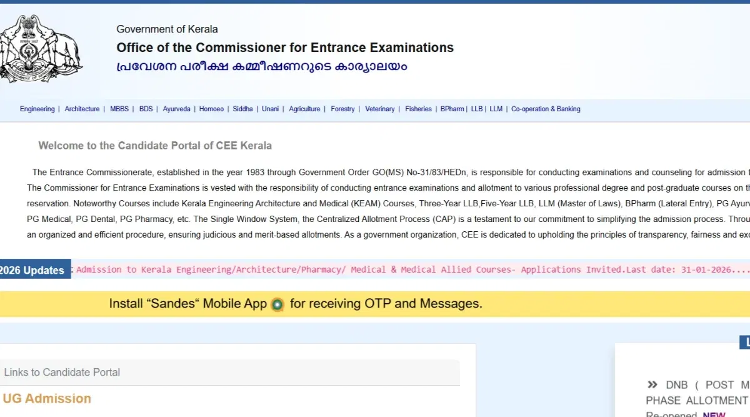Click the UG Admission heading

click(46, 398)
